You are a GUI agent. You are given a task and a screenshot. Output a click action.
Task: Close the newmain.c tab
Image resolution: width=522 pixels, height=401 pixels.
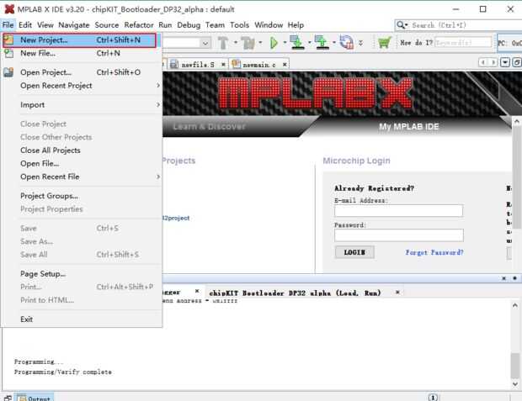[x=285, y=64]
